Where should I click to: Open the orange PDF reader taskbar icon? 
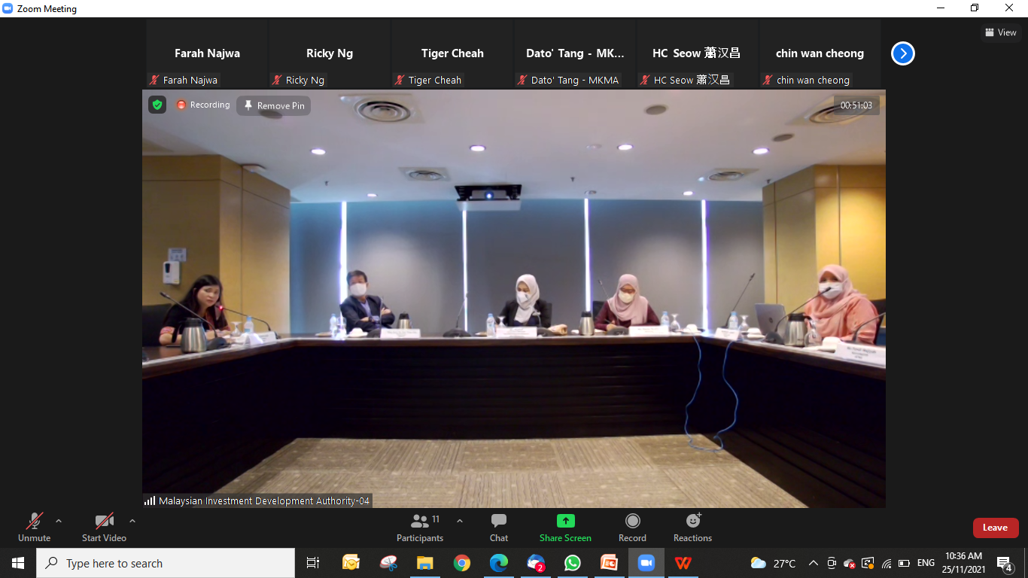tap(610, 563)
